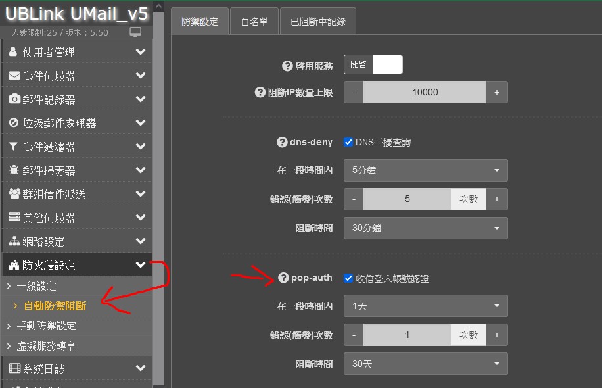
Task: Open the 手動防禦設定 sidebar link
Action: [46, 326]
